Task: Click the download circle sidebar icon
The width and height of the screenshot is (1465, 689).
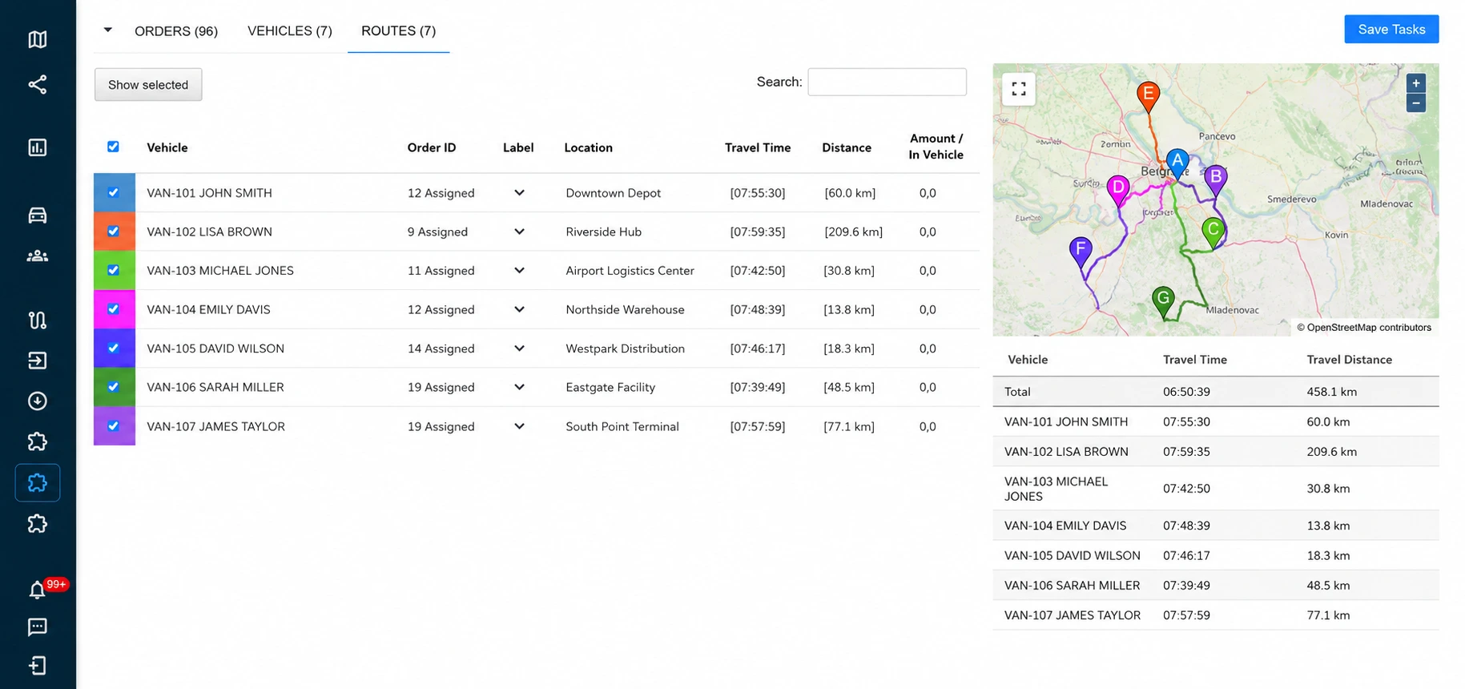Action: click(38, 401)
